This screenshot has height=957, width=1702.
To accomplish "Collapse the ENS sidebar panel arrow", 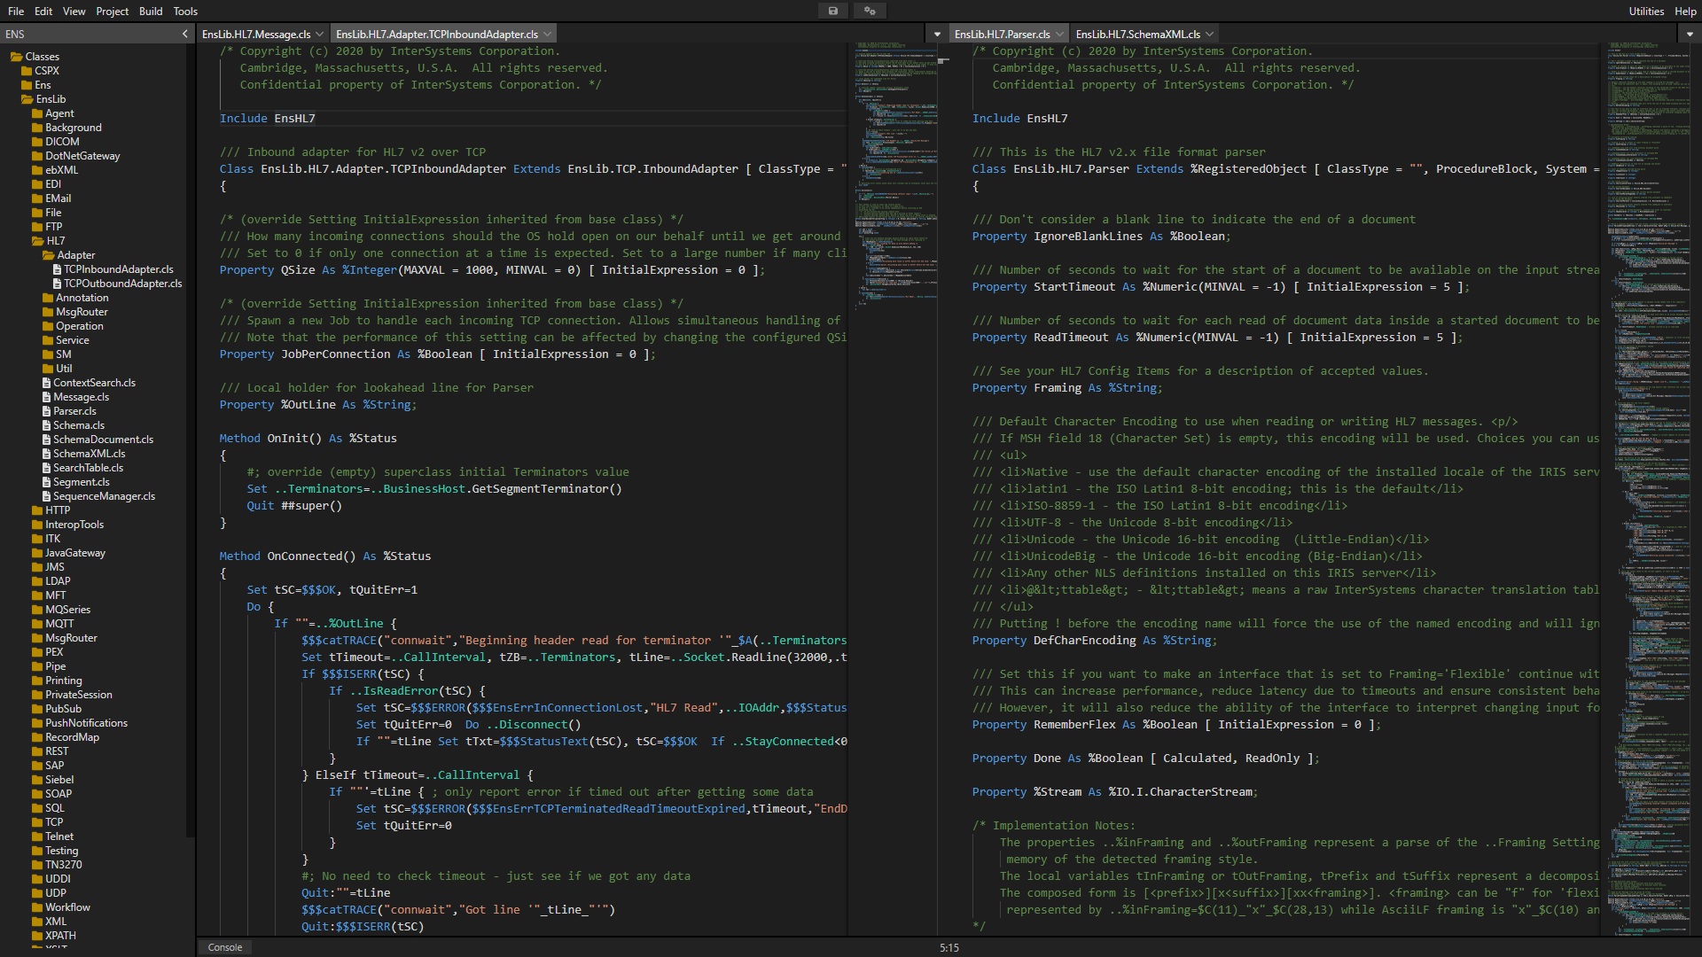I will coord(185,34).
